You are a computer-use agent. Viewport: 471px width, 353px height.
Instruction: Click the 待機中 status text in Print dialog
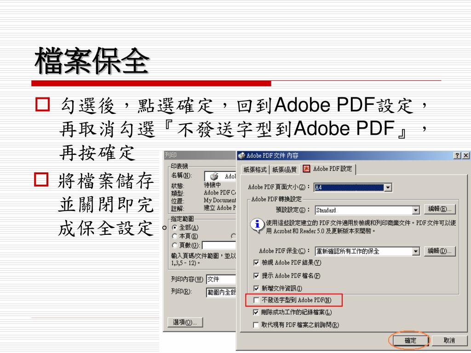[213, 185]
